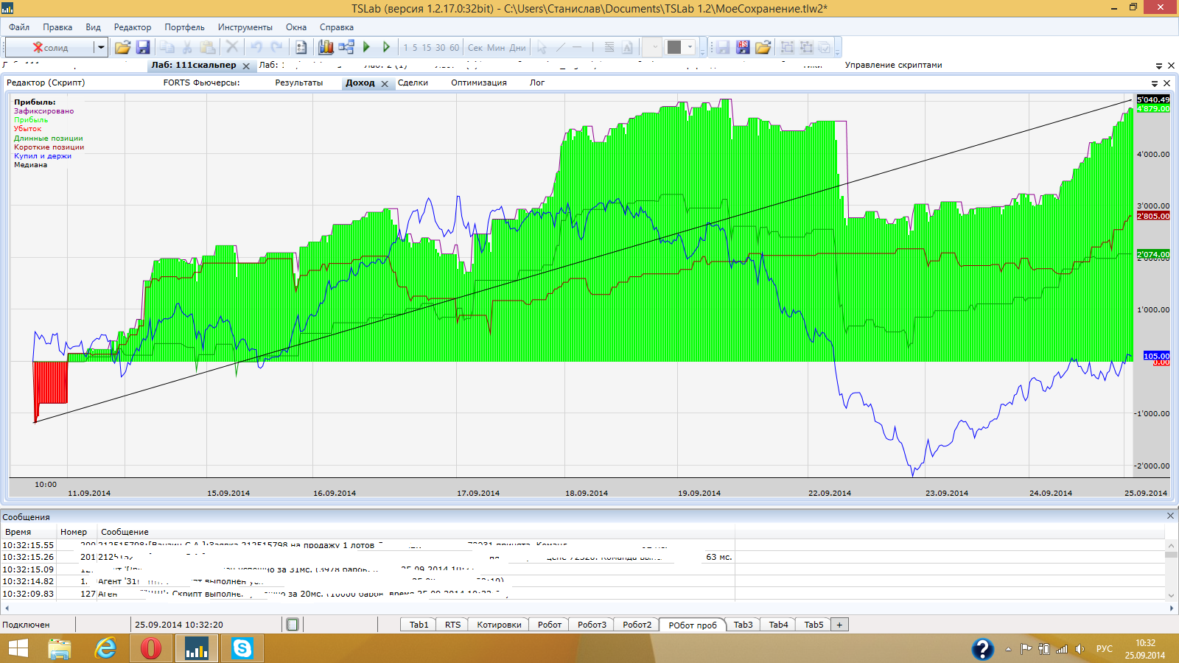Open the gray color picker dropdown
The image size is (1179, 663).
690,47
